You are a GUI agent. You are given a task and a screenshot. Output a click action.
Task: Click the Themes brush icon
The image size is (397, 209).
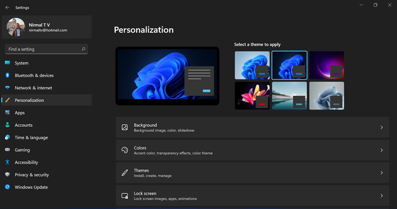point(125,173)
